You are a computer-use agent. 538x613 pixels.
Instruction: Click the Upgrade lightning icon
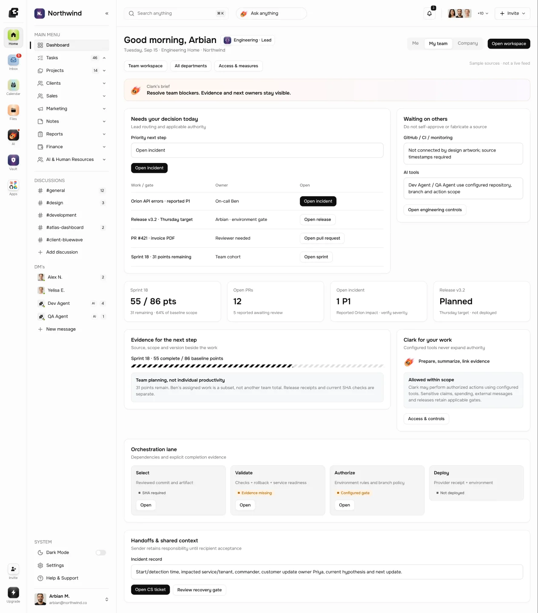coord(13,593)
